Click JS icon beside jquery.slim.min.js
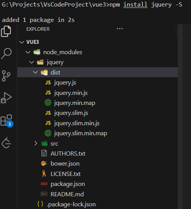Viewport: 191px width, 209px height. [x=48, y=123]
